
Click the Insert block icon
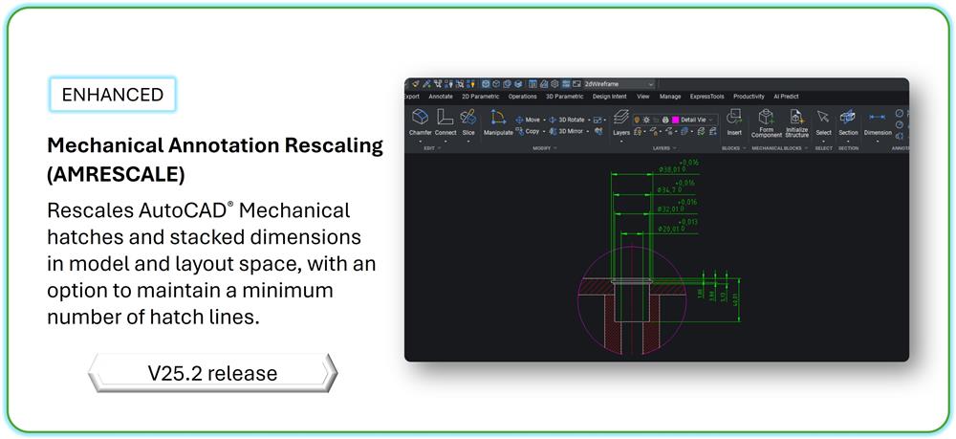point(734,117)
